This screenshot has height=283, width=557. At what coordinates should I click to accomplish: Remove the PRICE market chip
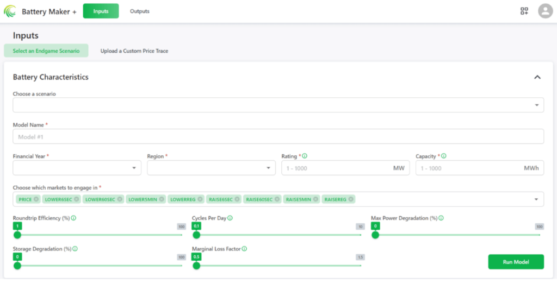tap(36, 199)
